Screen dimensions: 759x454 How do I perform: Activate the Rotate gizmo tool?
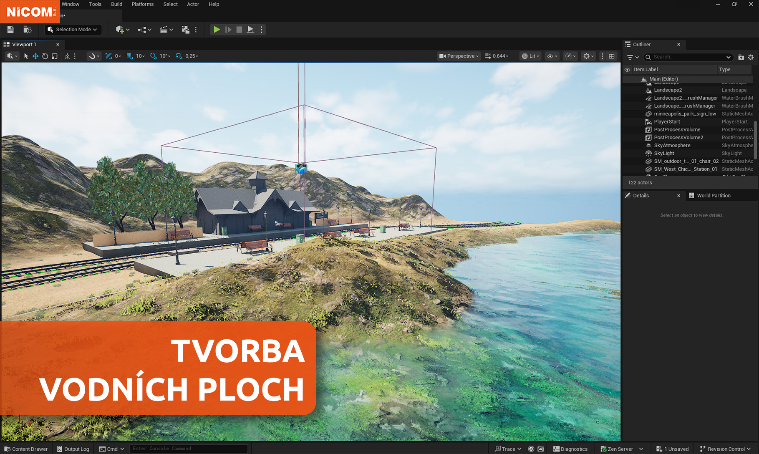click(45, 56)
